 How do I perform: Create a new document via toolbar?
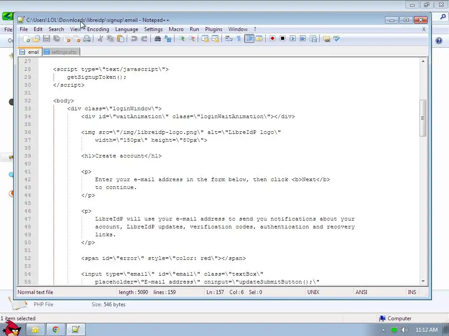(26, 39)
